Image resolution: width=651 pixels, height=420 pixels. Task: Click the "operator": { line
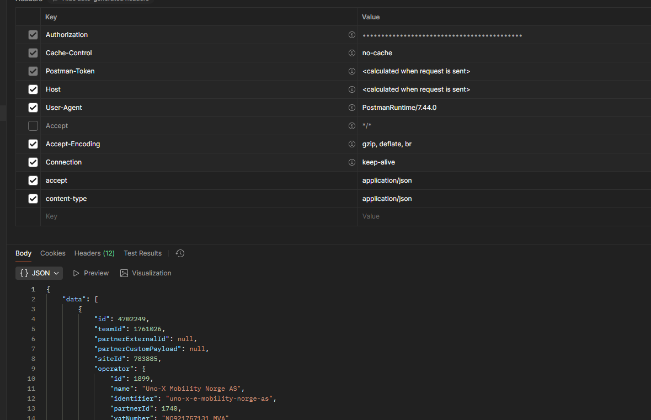[x=120, y=369]
